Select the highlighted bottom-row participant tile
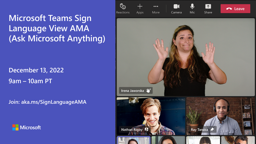256x144 pixels. 134,140
